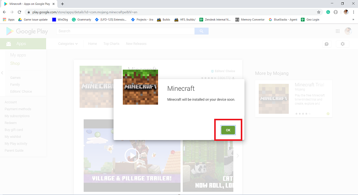Open the Top Charts tab
The image size is (358, 195).
112,44
